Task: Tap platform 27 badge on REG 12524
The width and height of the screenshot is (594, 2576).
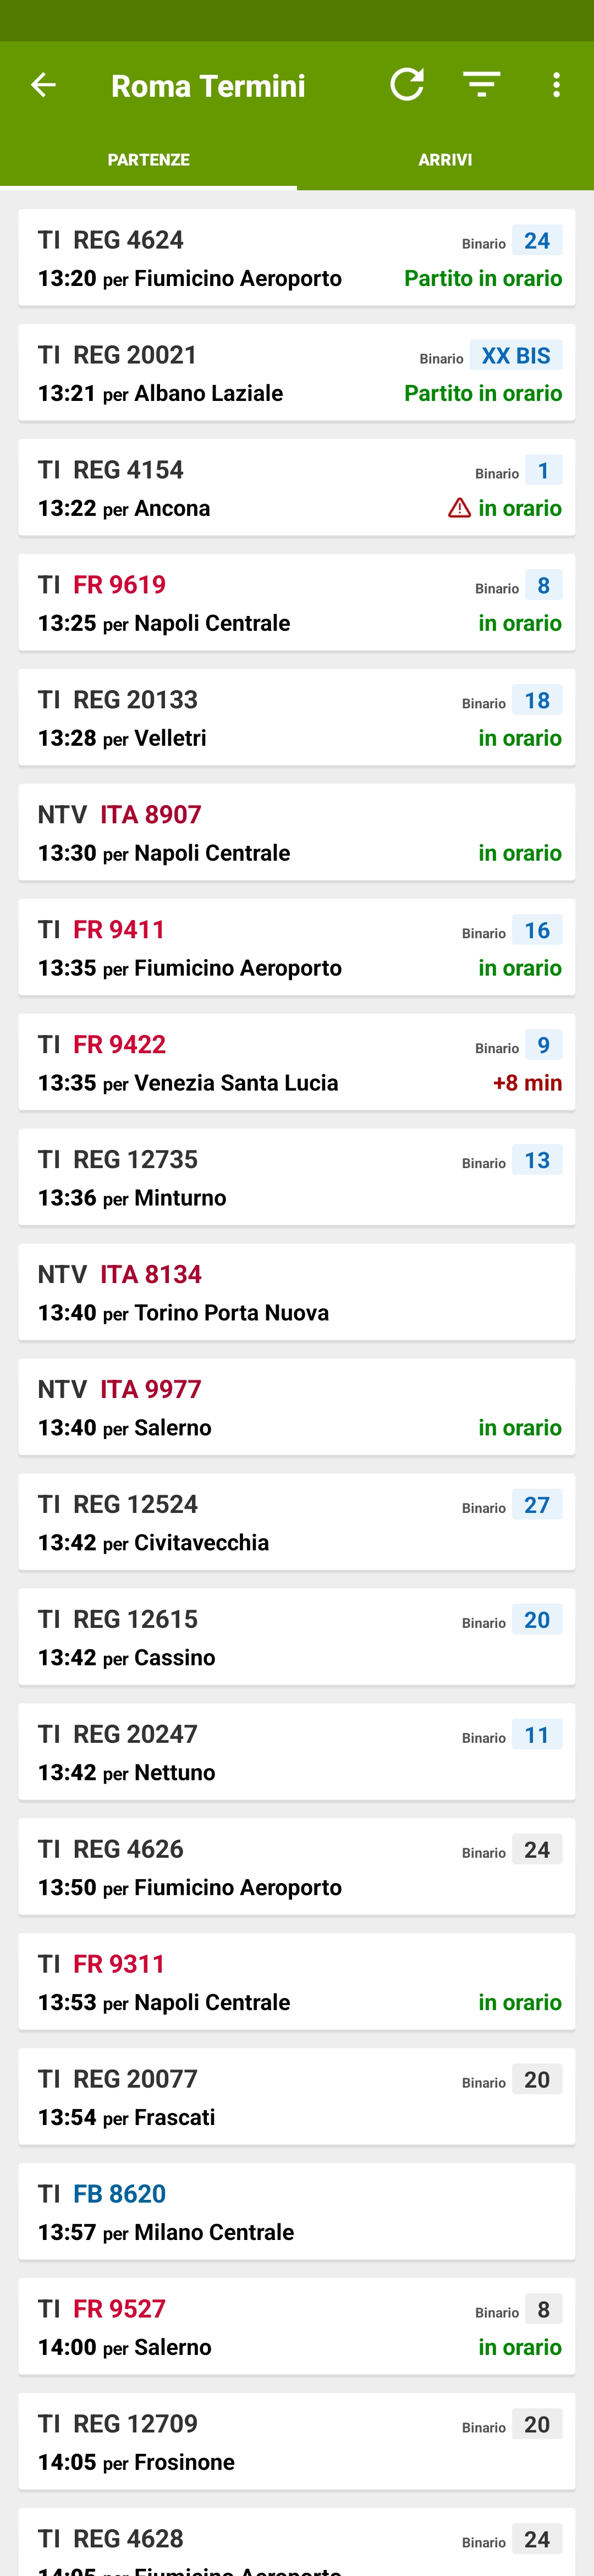Action: tap(537, 1505)
